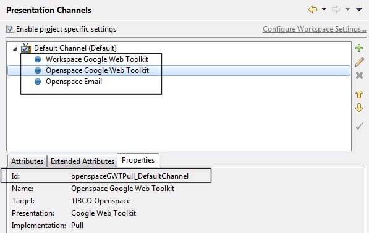Select the Openspace Email channel item
The height and width of the screenshot is (233, 369).
pyautogui.click(x=74, y=82)
